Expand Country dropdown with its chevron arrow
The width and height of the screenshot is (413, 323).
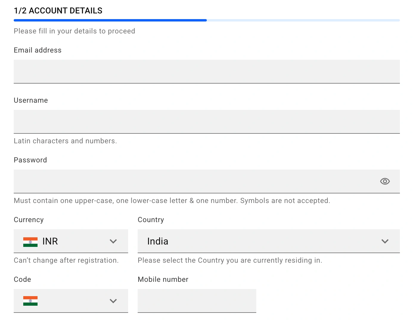pyautogui.click(x=385, y=241)
